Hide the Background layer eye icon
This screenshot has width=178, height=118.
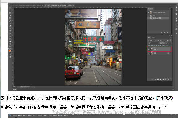click(x=149, y=53)
